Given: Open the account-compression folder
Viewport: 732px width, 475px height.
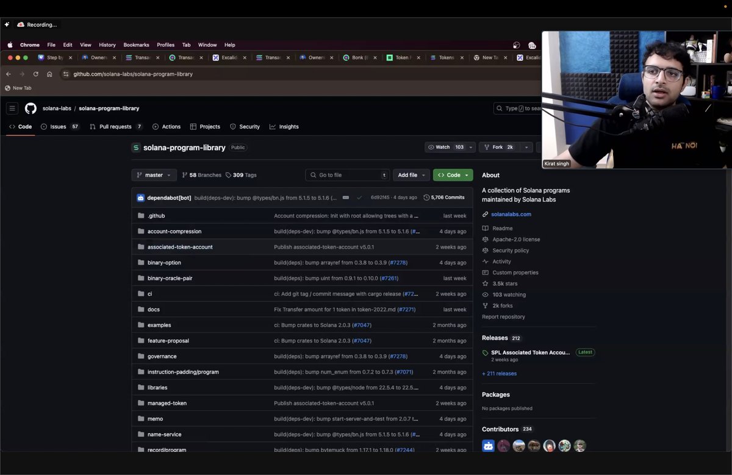Looking at the screenshot, I should [x=174, y=231].
